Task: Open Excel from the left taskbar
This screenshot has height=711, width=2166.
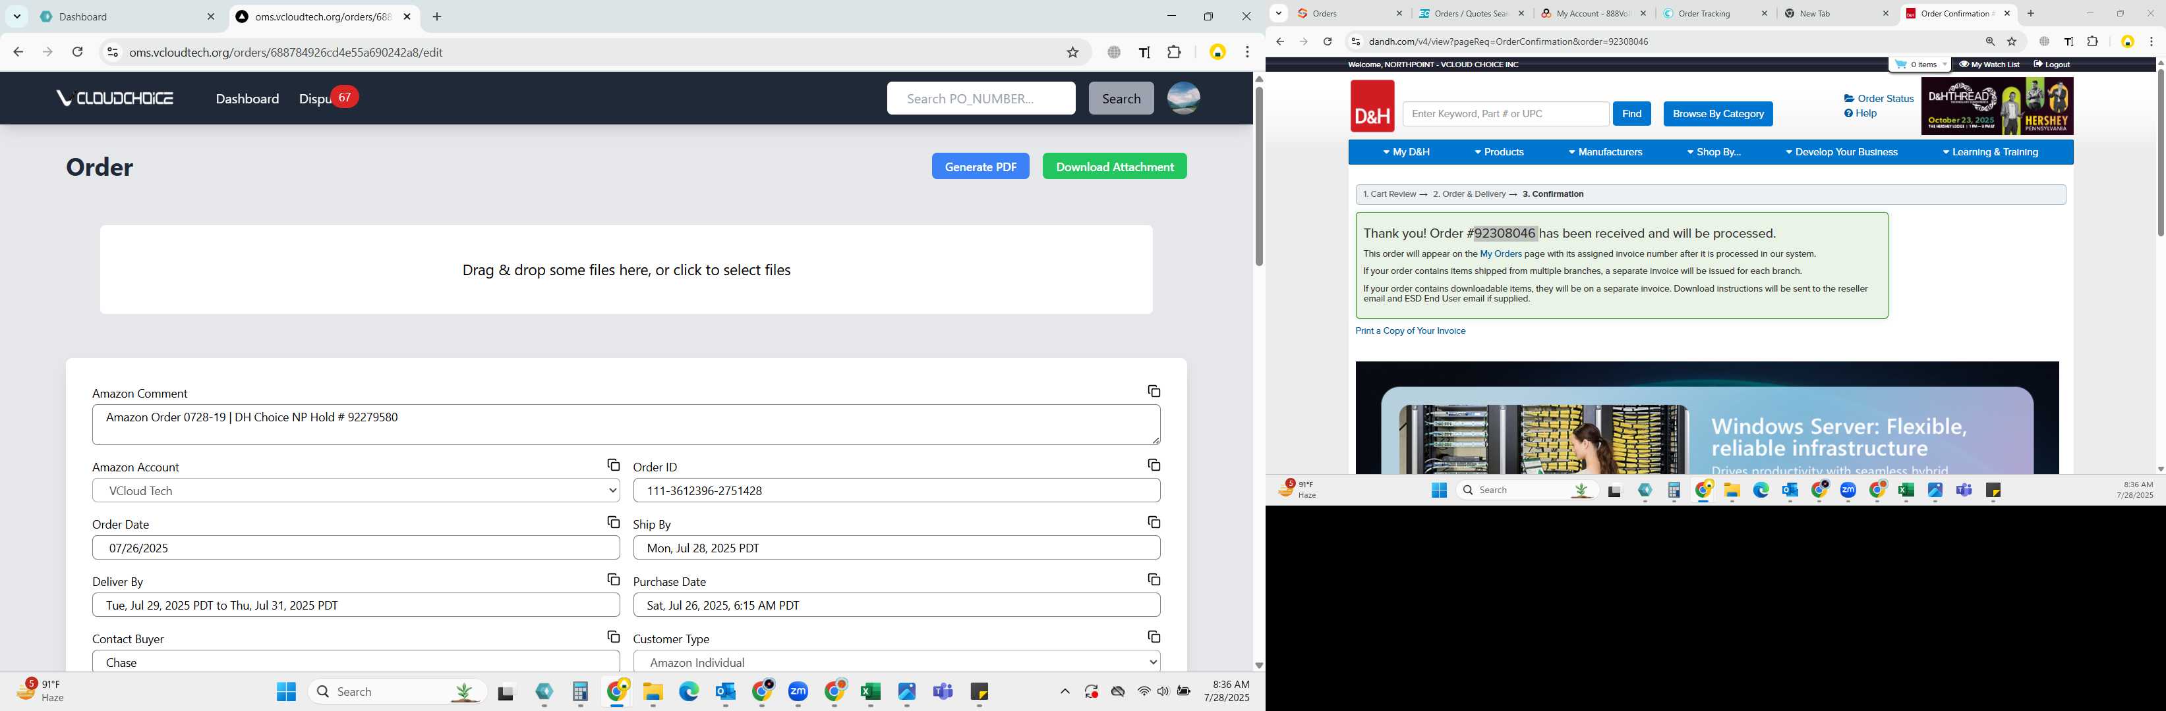Action: (870, 692)
